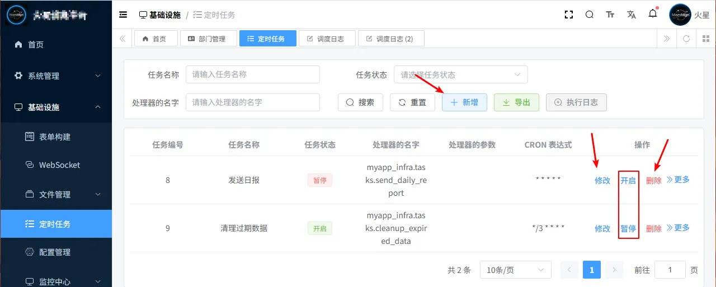The image size is (716, 287).
Task: Switch to the 首页 tab
Action: pyautogui.click(x=156, y=39)
